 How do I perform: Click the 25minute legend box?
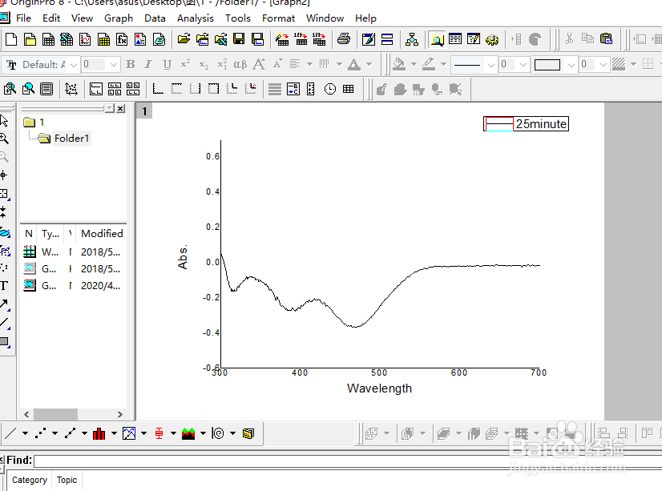point(526,124)
